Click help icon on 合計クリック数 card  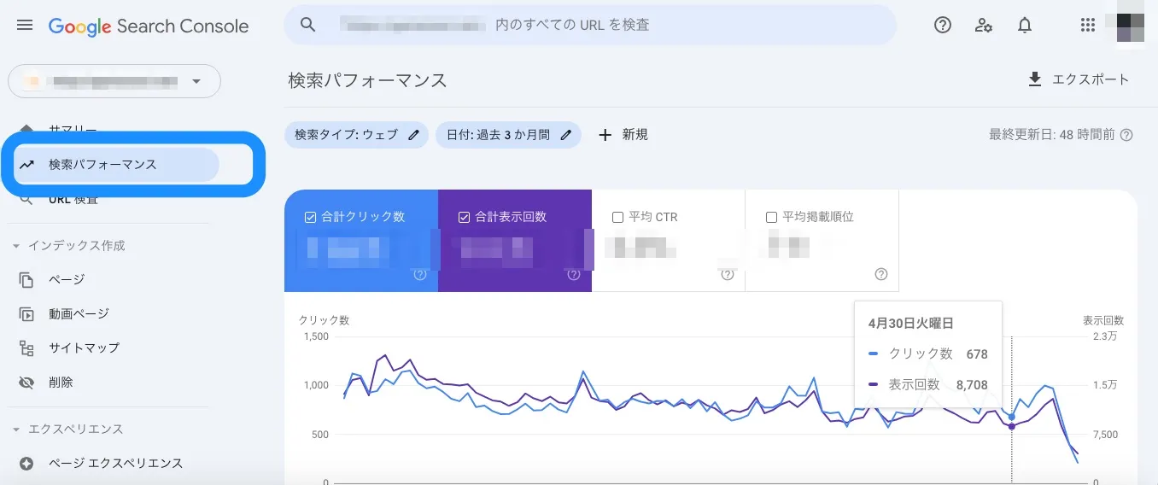(x=420, y=275)
